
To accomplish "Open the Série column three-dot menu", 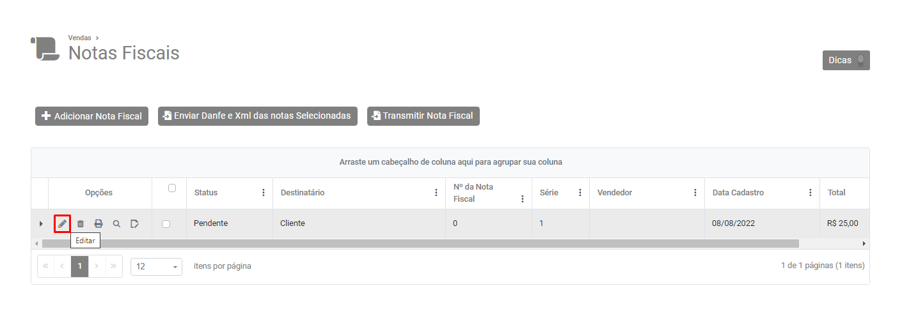I will click(x=580, y=193).
